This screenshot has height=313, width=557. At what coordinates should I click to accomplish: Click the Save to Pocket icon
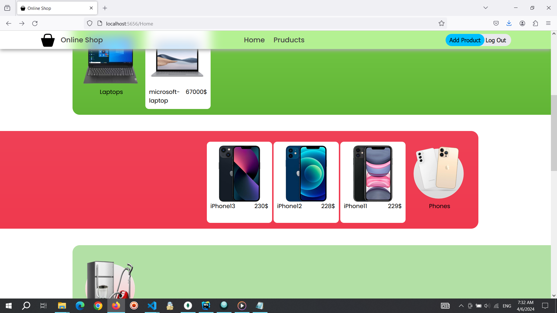point(496,23)
